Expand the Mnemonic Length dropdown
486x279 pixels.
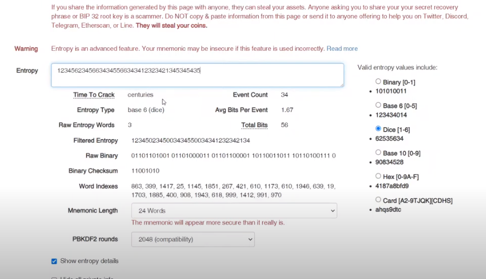point(234,211)
